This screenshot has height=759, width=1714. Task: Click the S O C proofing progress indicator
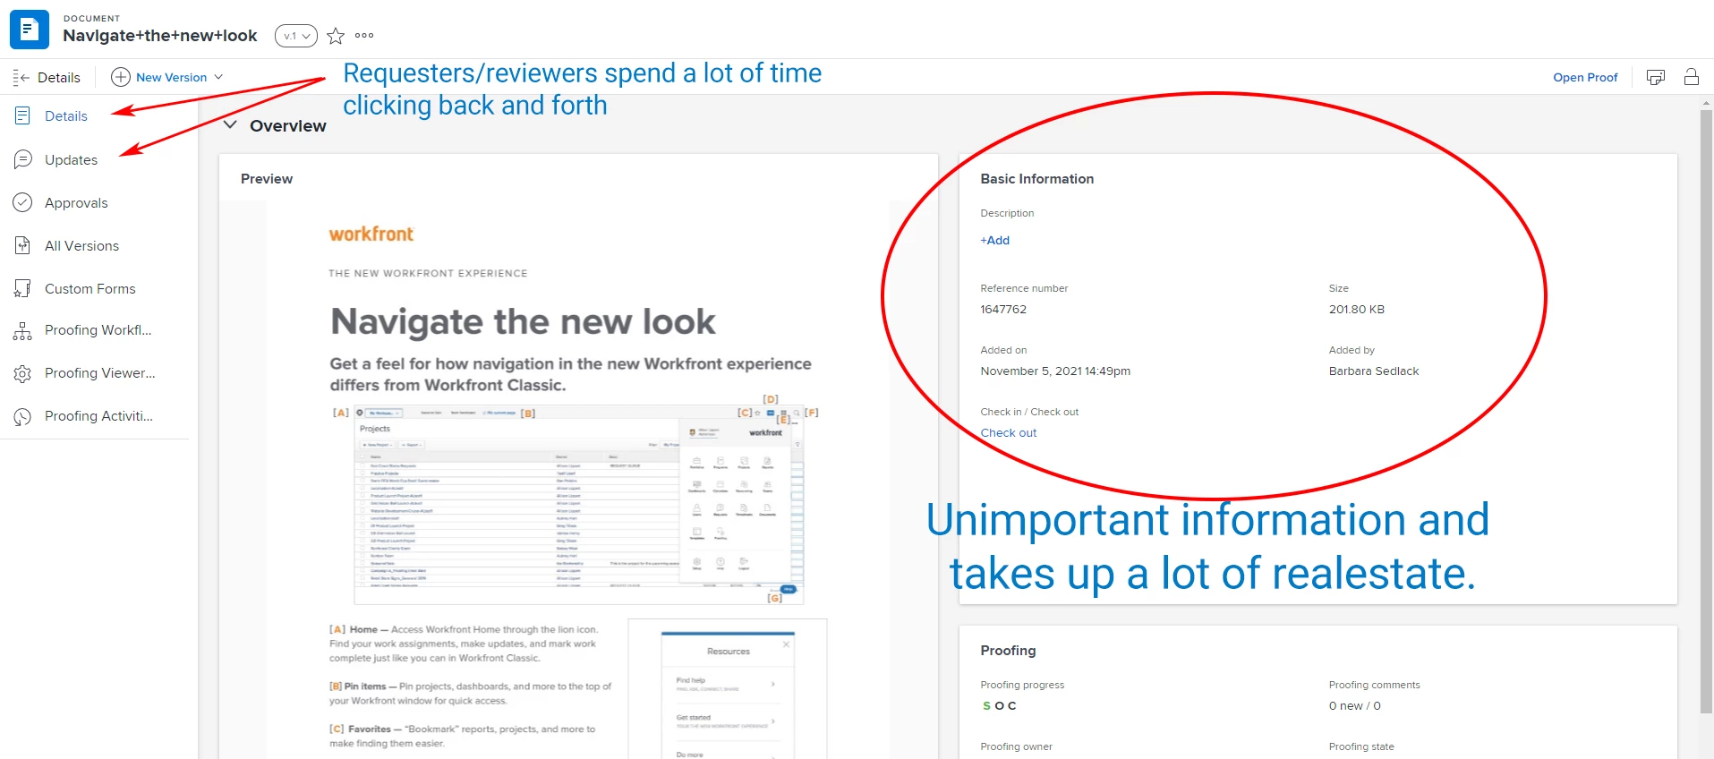click(999, 706)
